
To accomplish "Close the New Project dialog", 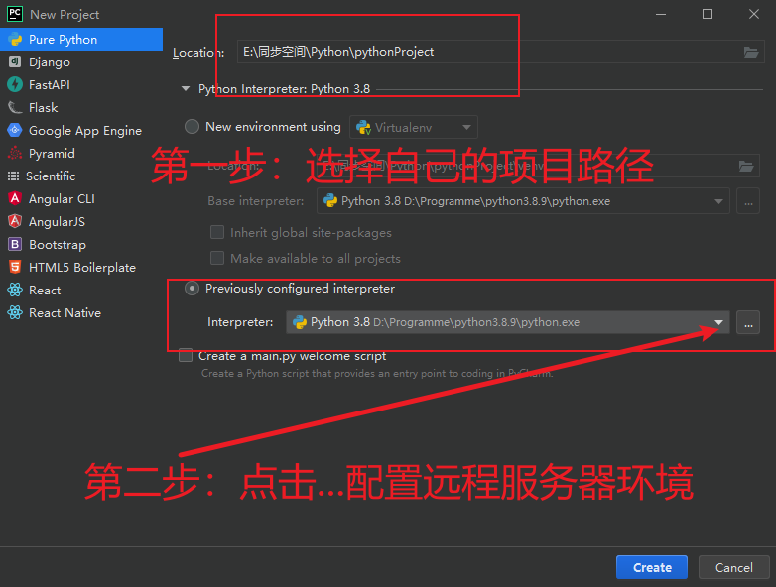I will [x=754, y=14].
